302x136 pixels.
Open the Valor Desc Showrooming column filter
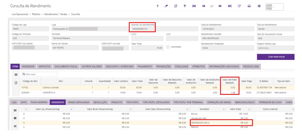187,109
